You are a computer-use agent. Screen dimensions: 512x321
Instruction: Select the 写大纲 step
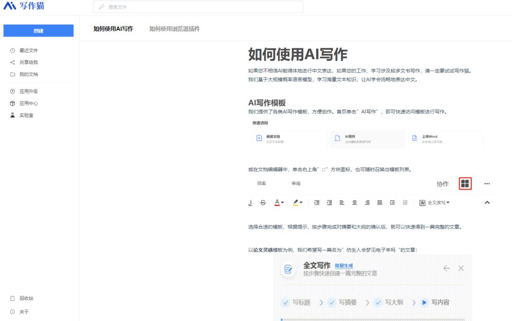(x=389, y=303)
